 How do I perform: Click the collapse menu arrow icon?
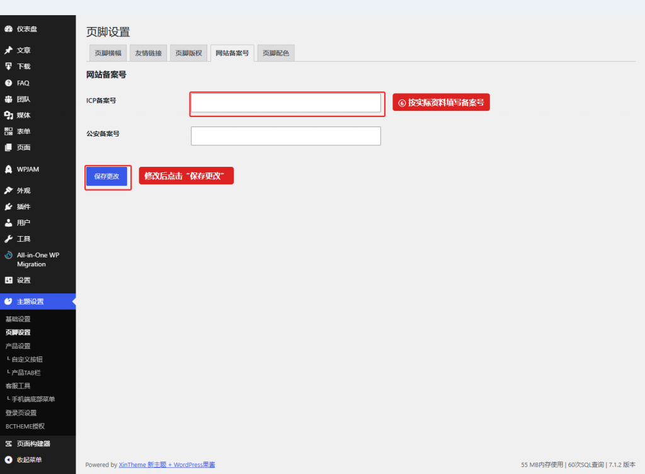coord(8,460)
